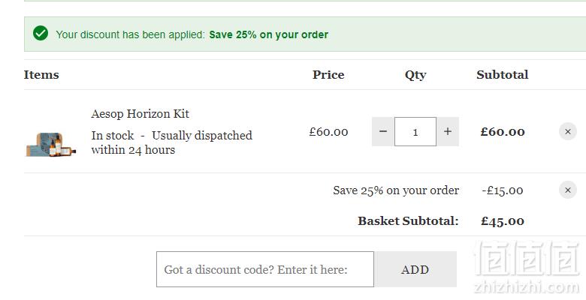Select the Subtotal column header
586x300 pixels.
click(x=503, y=75)
